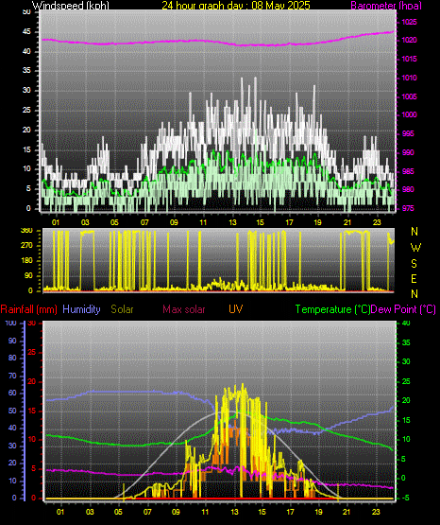This screenshot has height=525, width=440.
Task: Select barometer axis value 975
Action: pyautogui.click(x=408, y=208)
